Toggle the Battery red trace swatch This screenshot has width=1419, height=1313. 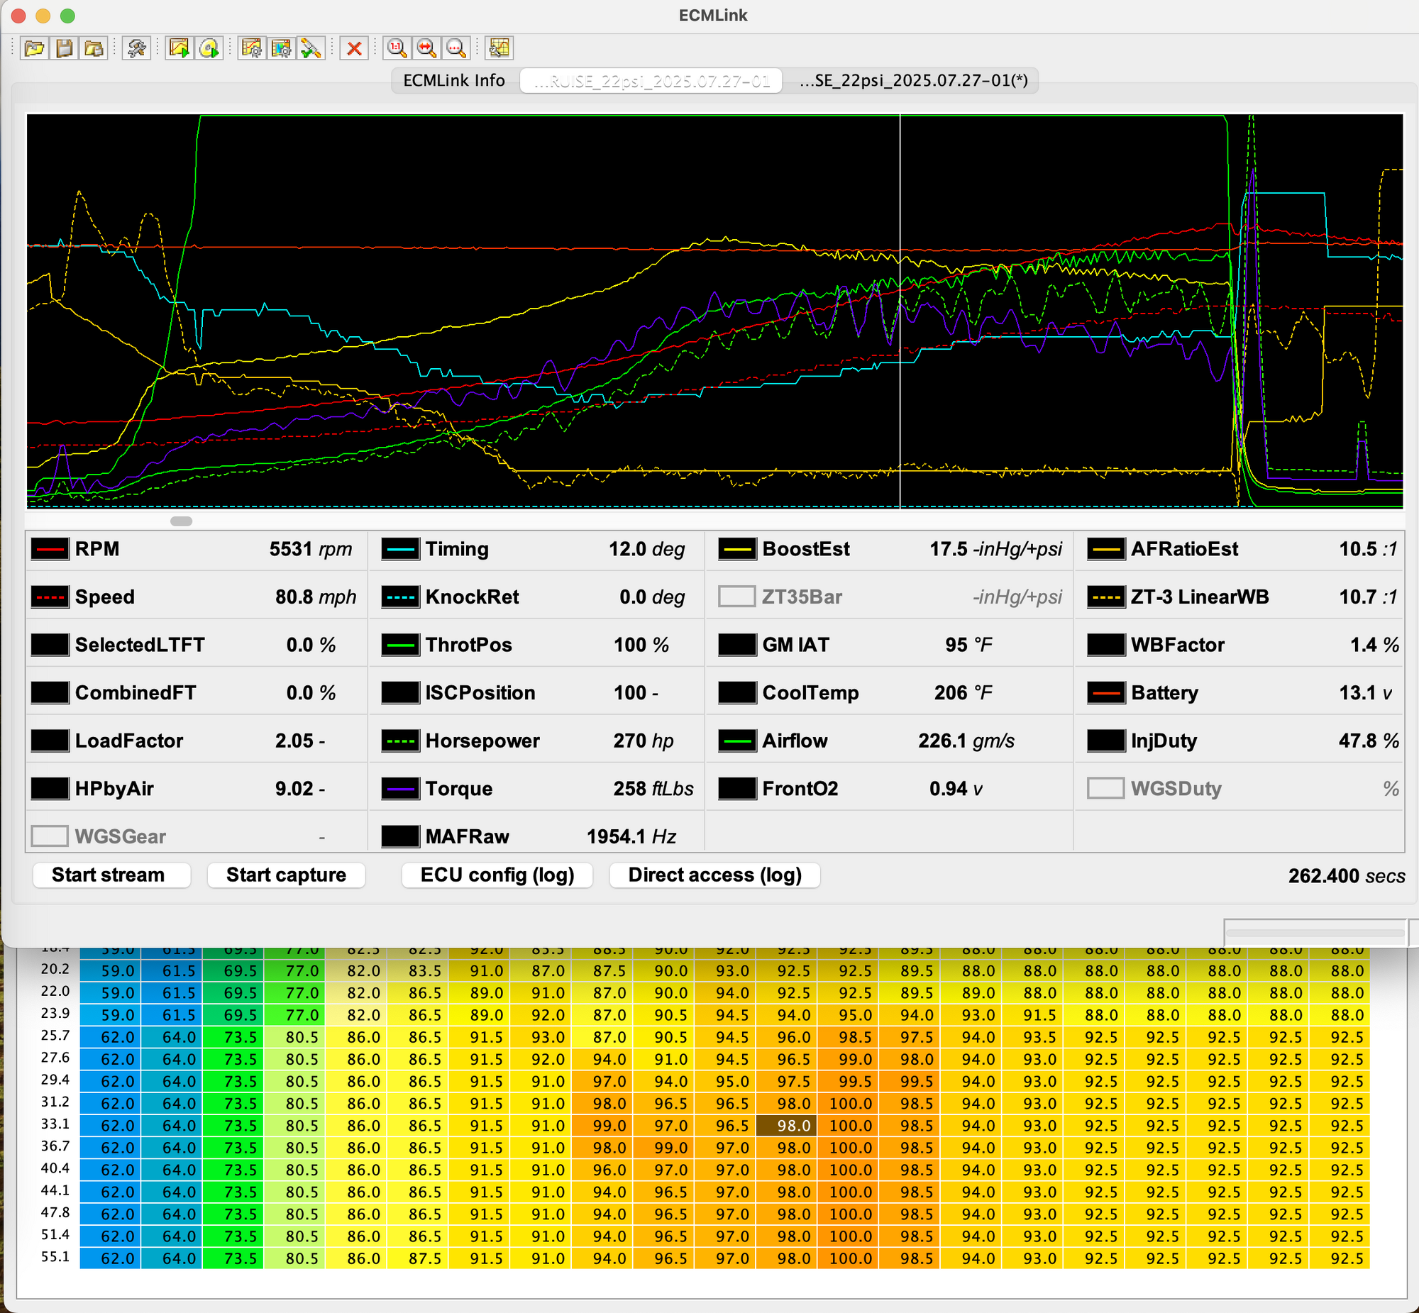pos(1105,693)
